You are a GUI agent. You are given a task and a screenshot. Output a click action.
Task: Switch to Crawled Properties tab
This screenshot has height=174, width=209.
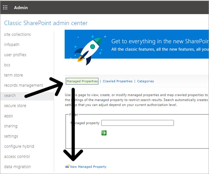pos(117,81)
